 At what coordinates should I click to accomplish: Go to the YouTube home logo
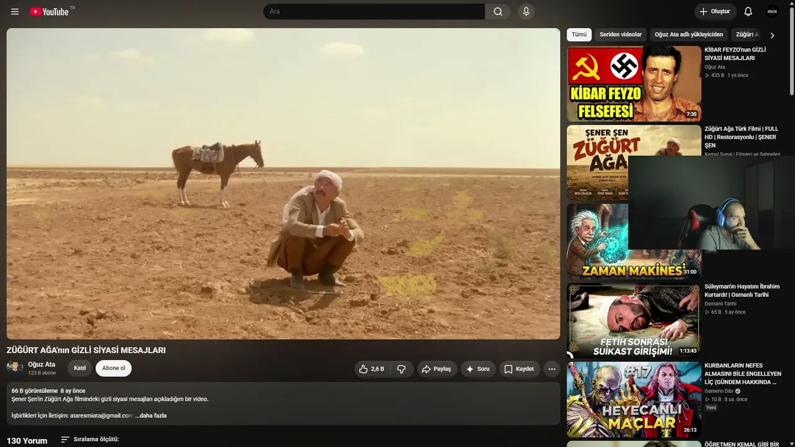[50, 12]
